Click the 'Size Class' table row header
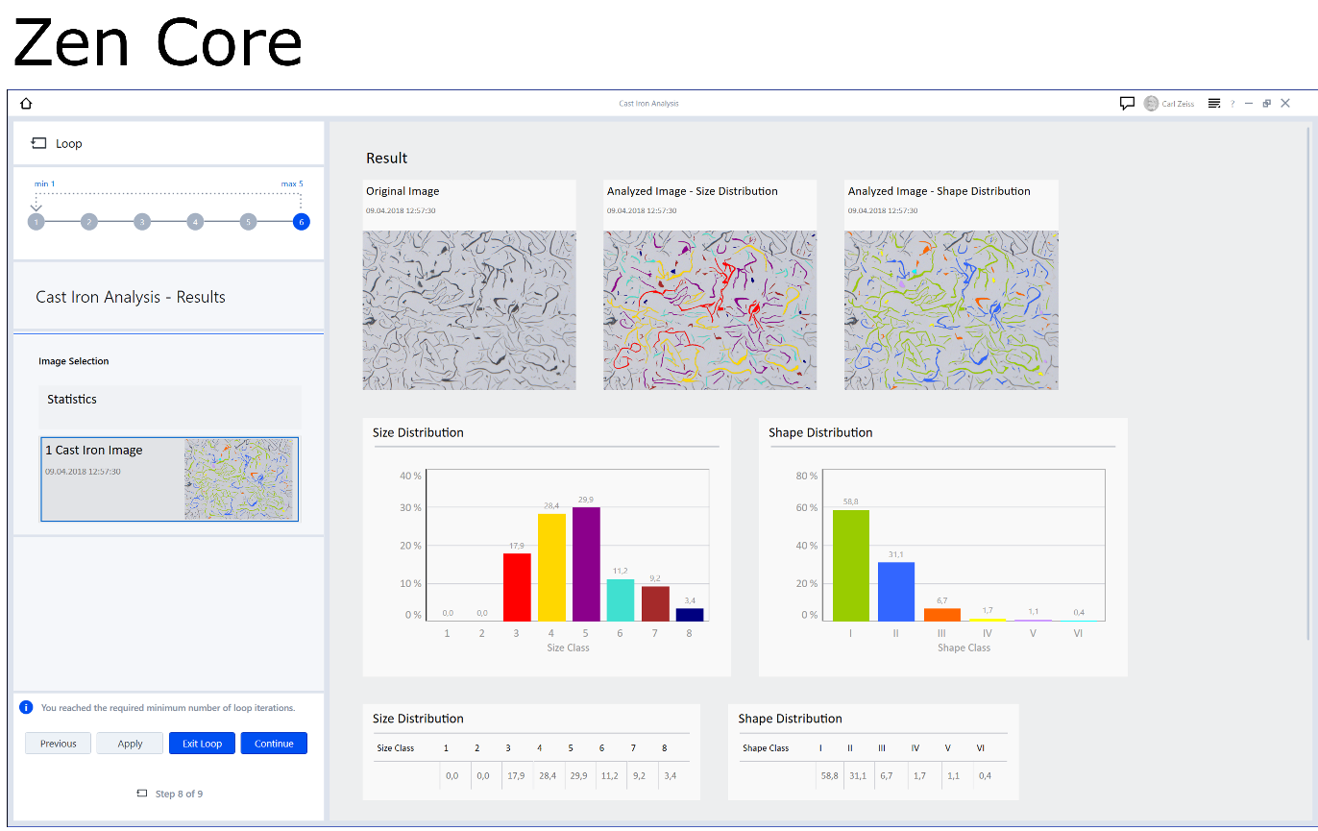Viewport: 1318px width, 831px height. pyautogui.click(x=396, y=748)
